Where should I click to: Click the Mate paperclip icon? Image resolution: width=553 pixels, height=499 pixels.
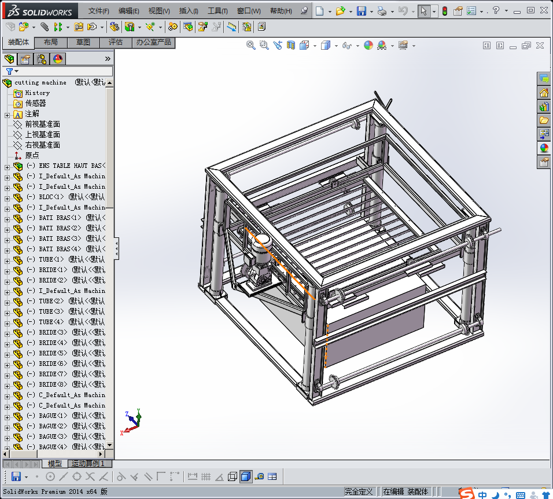point(44,27)
